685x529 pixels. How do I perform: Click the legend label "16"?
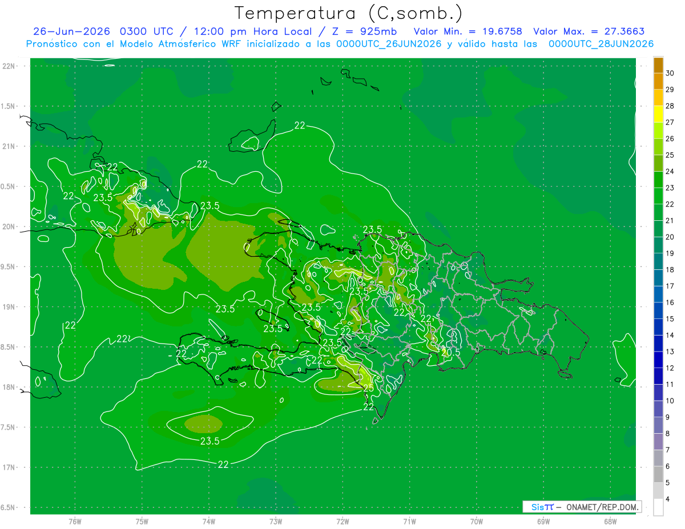(x=670, y=302)
